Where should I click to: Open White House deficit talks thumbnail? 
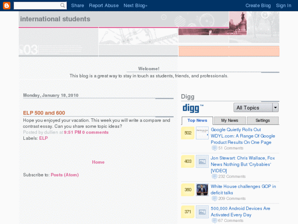[202, 190]
